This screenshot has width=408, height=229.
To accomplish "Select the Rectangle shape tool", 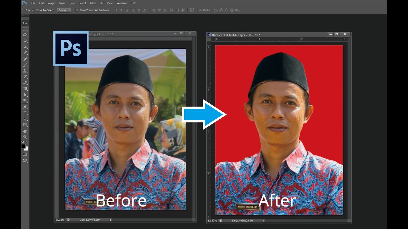I will 25,125.
